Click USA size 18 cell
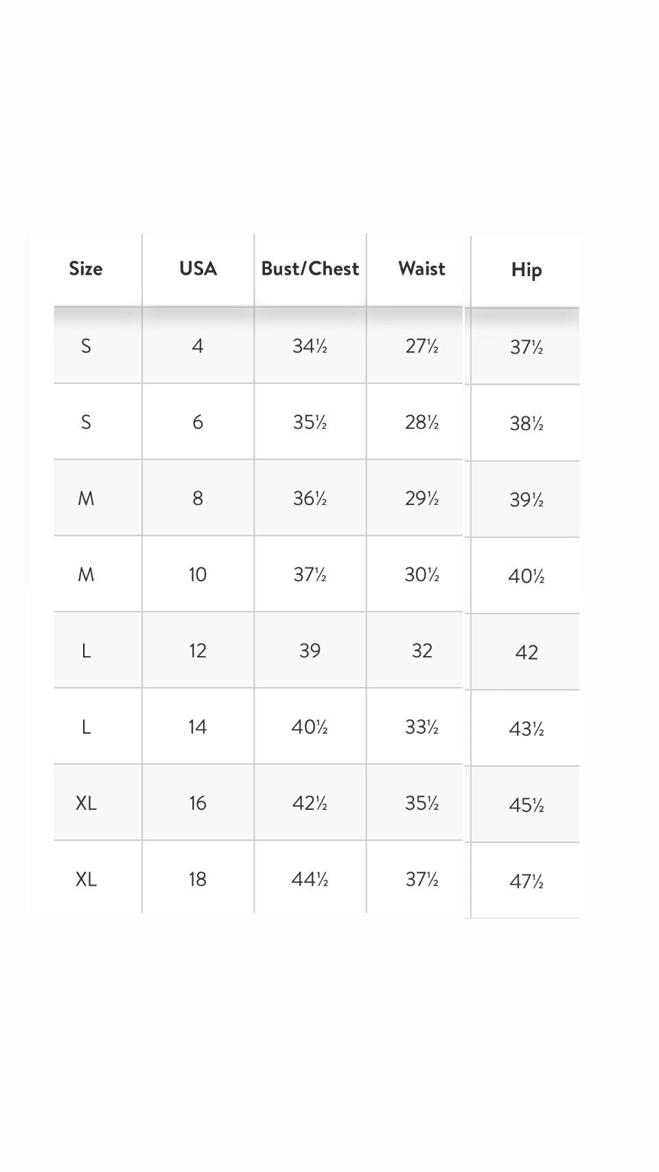The width and height of the screenshot is (659, 1172). 198,879
